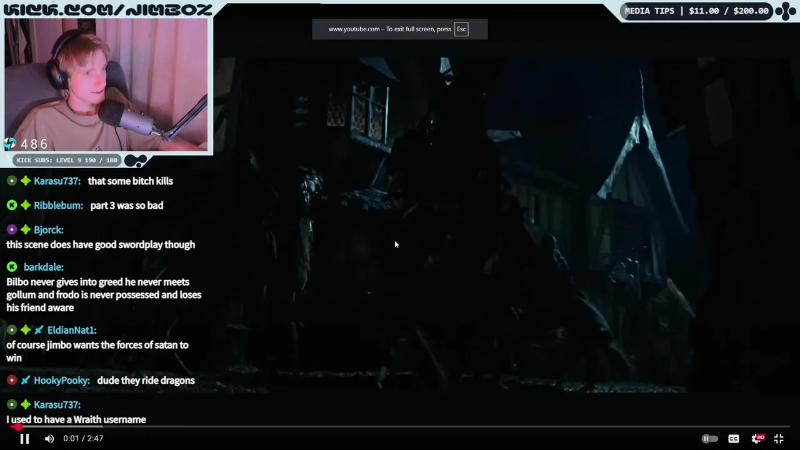This screenshot has height=450, width=800.
Task: Click the message 'part 3 was so bad'
Action: (x=127, y=206)
